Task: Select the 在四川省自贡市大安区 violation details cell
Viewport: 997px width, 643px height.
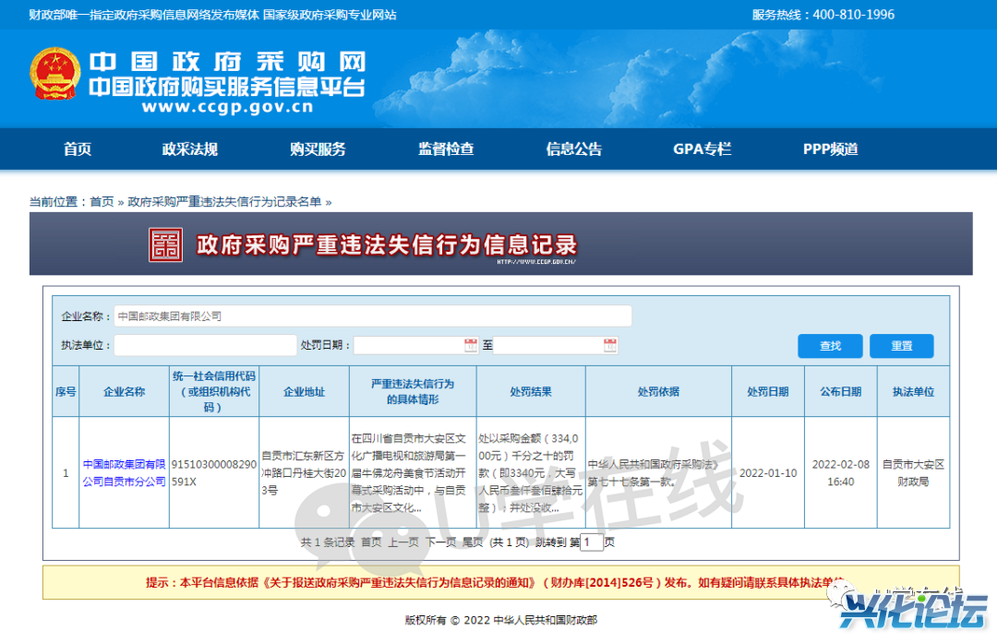Action: click(413, 472)
